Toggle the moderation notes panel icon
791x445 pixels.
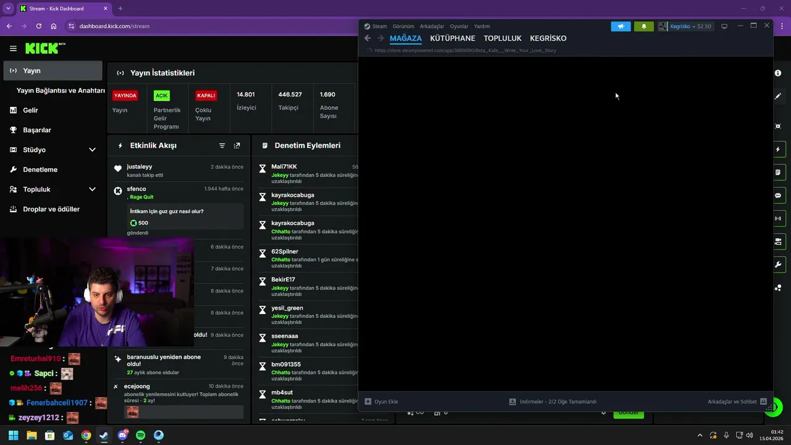click(778, 172)
